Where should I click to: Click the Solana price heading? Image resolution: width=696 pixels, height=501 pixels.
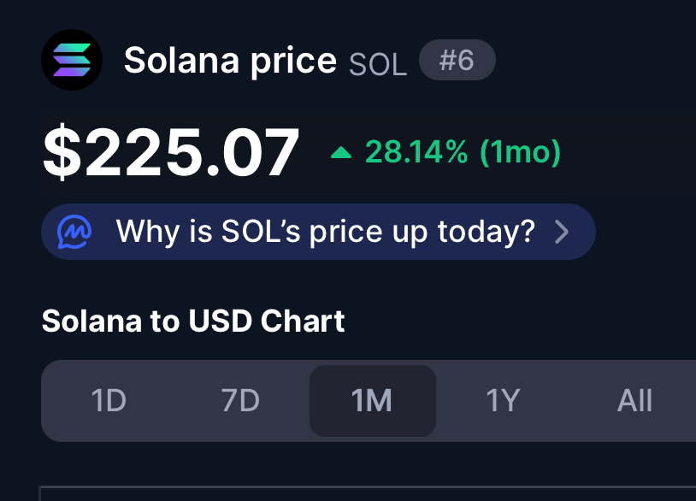pyautogui.click(x=230, y=62)
